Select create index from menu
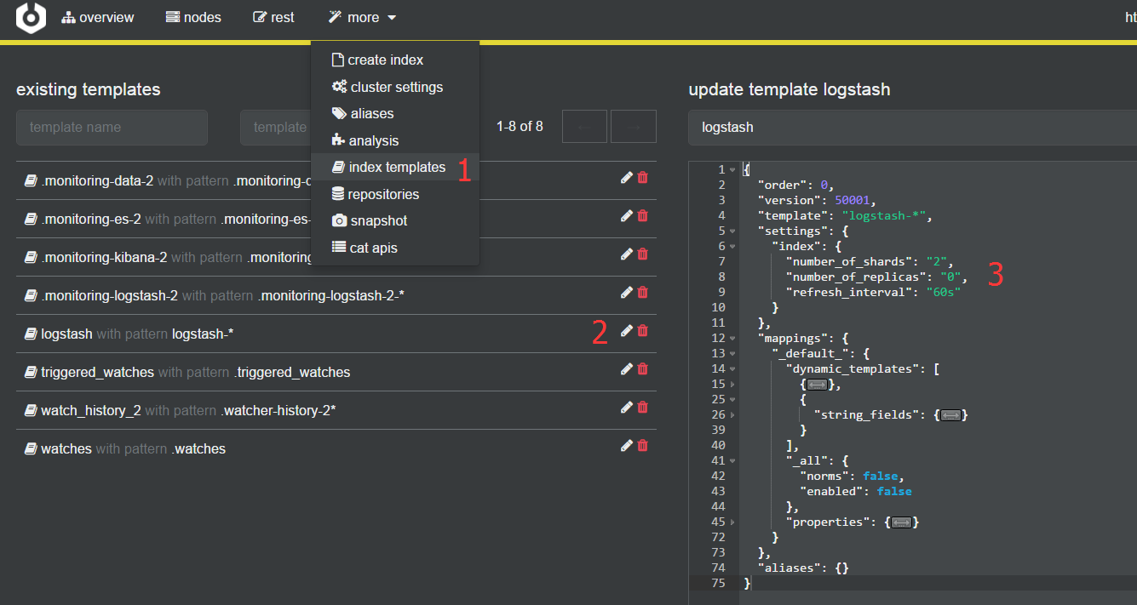This screenshot has height=605, width=1137. tap(395, 60)
